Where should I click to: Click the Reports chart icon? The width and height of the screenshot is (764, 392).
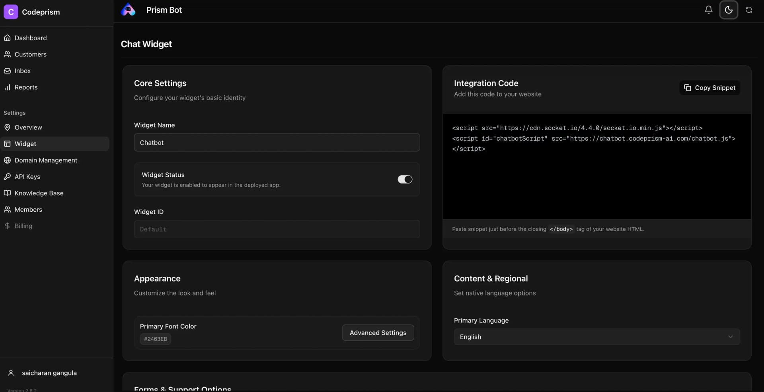[8, 87]
